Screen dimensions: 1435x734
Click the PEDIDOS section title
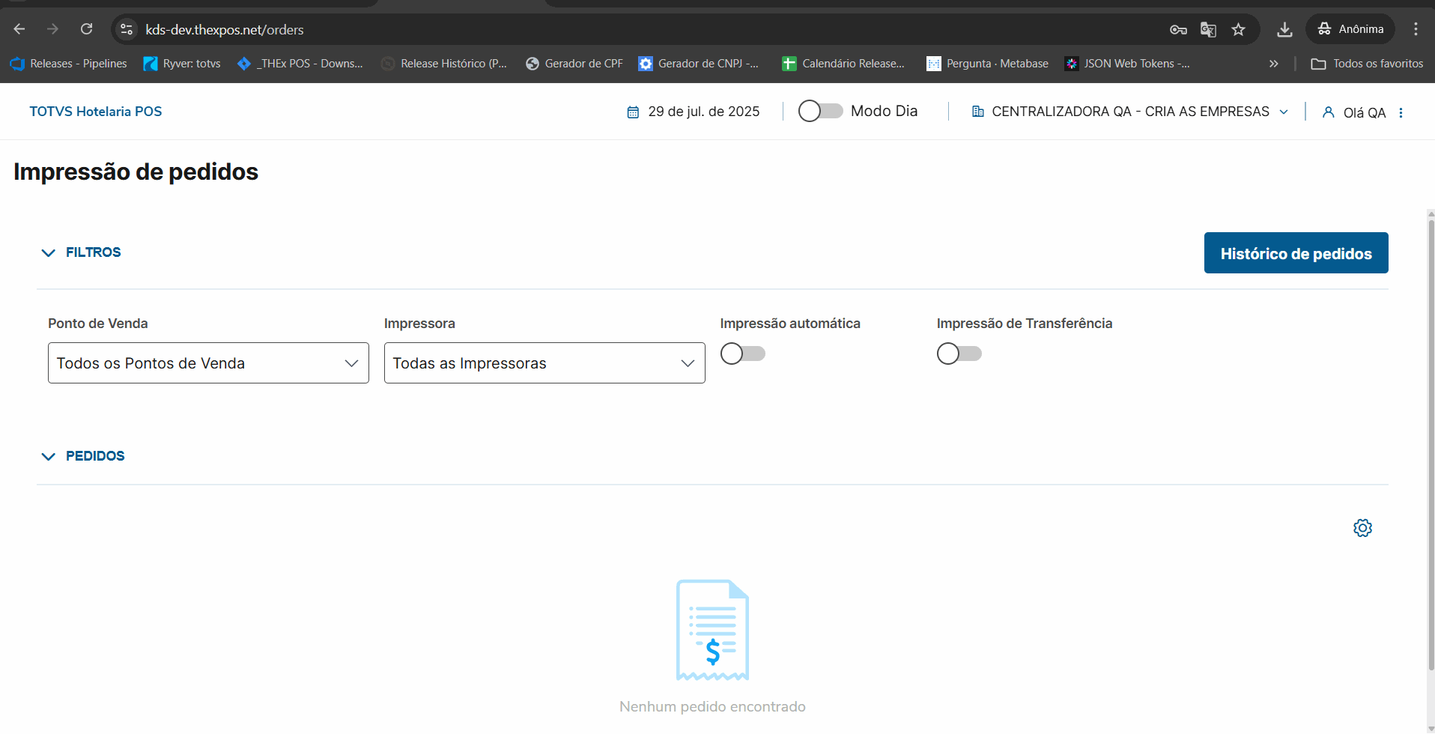[95, 456]
